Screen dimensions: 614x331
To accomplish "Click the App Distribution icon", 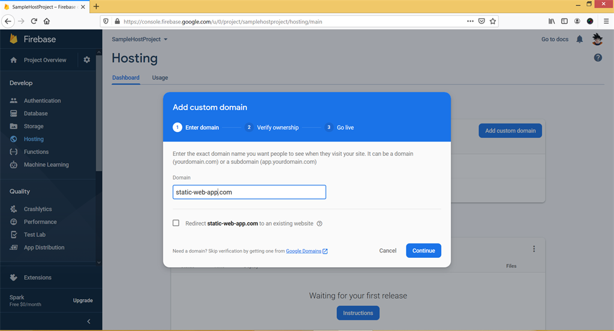I will coord(14,248).
